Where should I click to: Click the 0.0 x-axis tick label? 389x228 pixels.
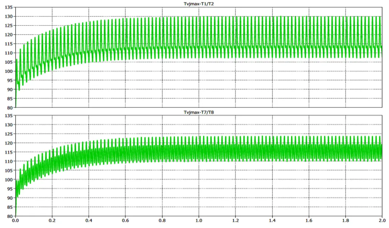15,221
